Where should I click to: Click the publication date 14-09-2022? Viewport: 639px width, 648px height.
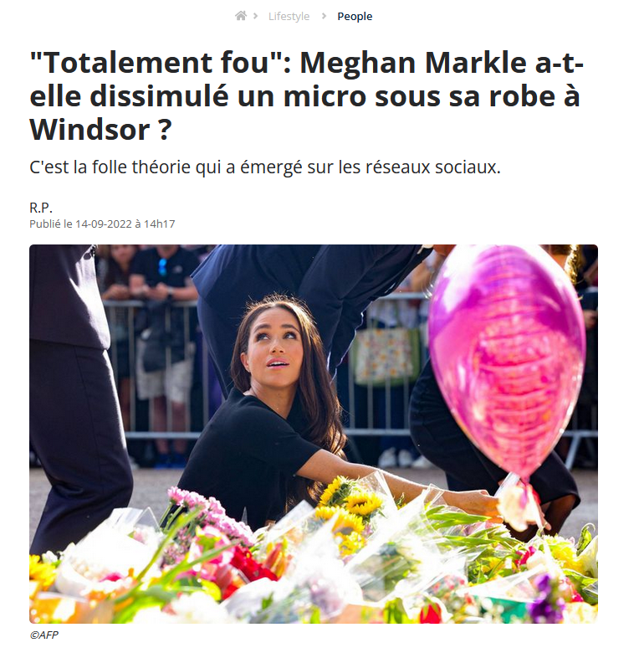[103, 224]
